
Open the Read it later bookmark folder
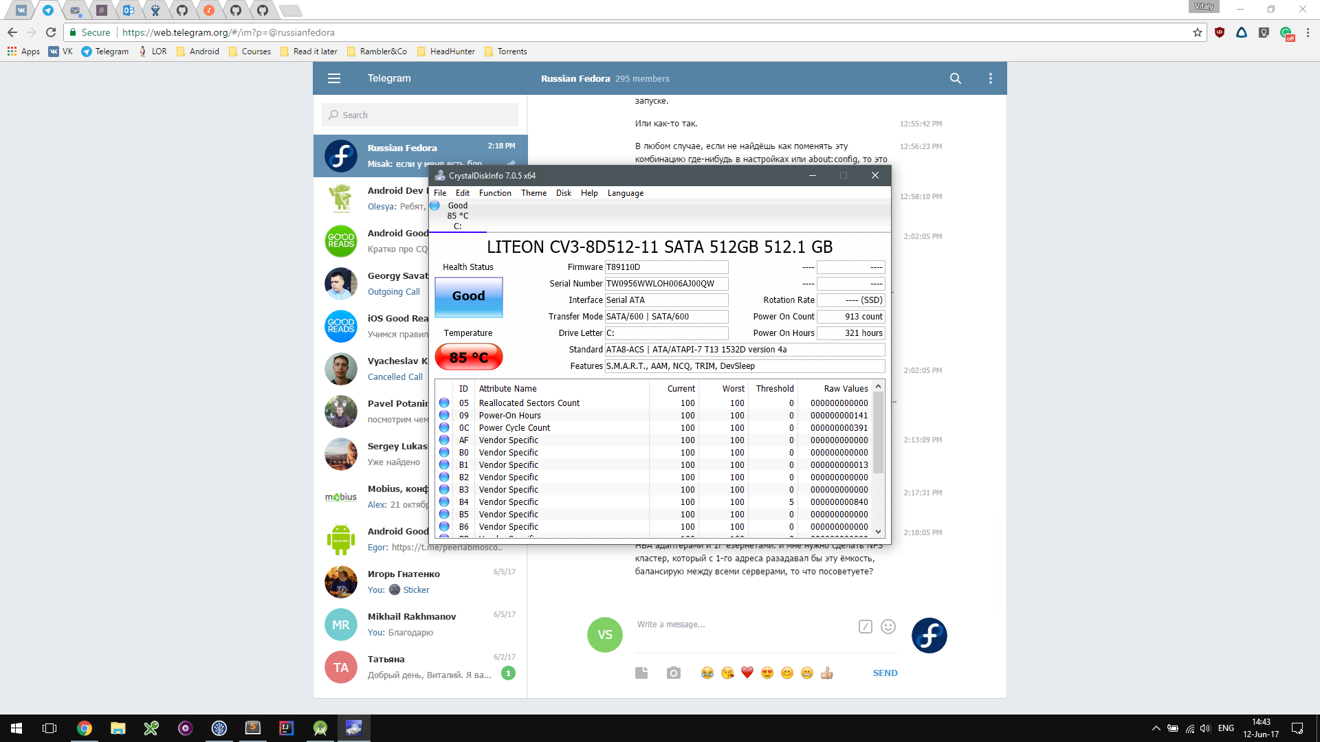pyautogui.click(x=309, y=52)
